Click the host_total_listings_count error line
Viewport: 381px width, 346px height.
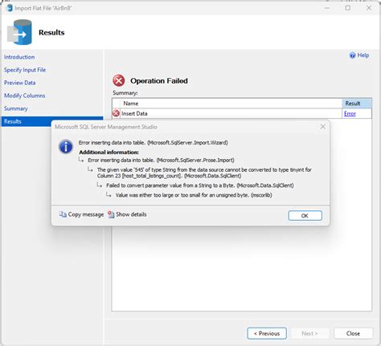coord(204,173)
